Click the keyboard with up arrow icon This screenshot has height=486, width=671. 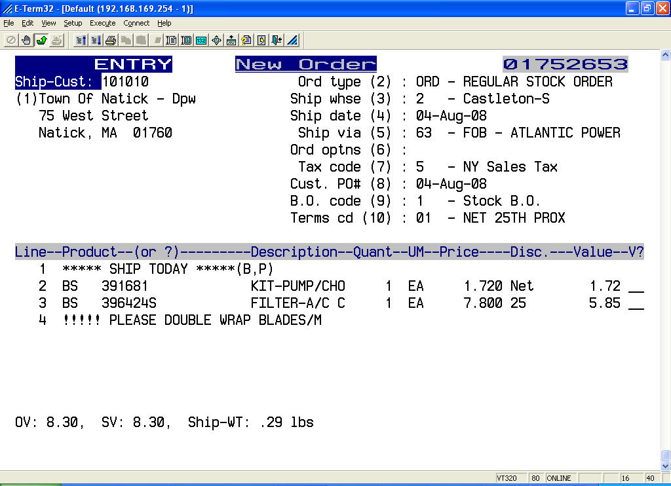231,40
